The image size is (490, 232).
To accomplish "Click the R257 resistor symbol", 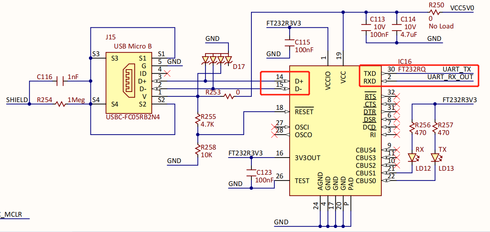I will point(435,127).
